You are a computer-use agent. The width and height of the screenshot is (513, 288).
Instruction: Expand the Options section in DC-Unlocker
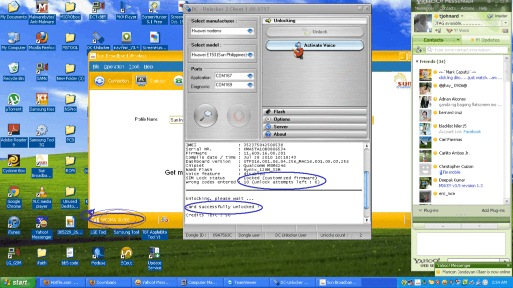click(315, 119)
